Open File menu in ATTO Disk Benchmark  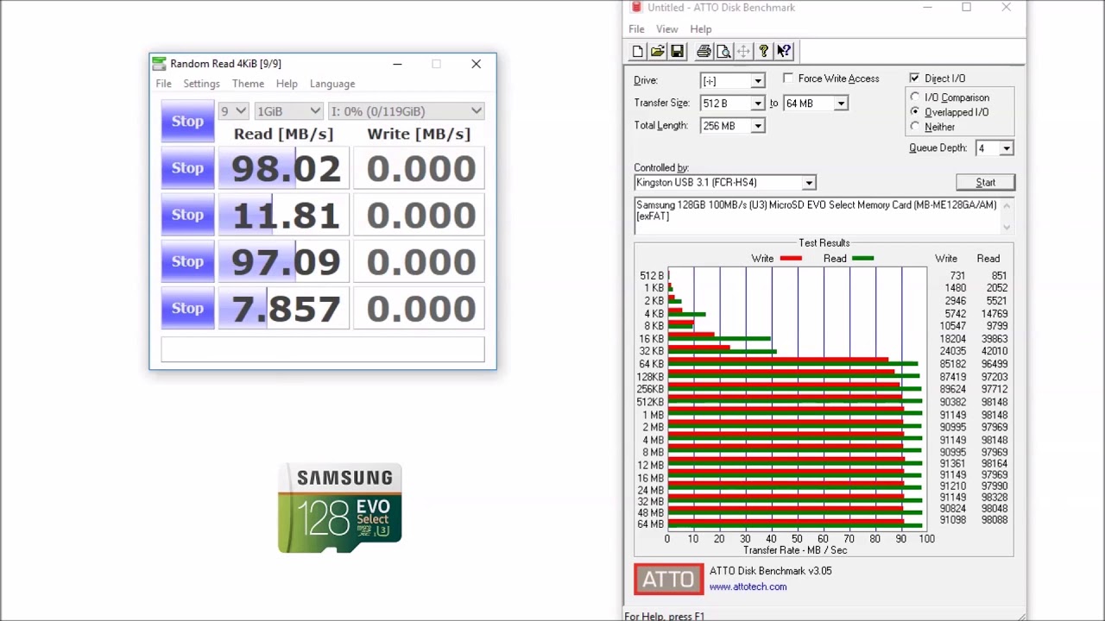pyautogui.click(x=636, y=29)
